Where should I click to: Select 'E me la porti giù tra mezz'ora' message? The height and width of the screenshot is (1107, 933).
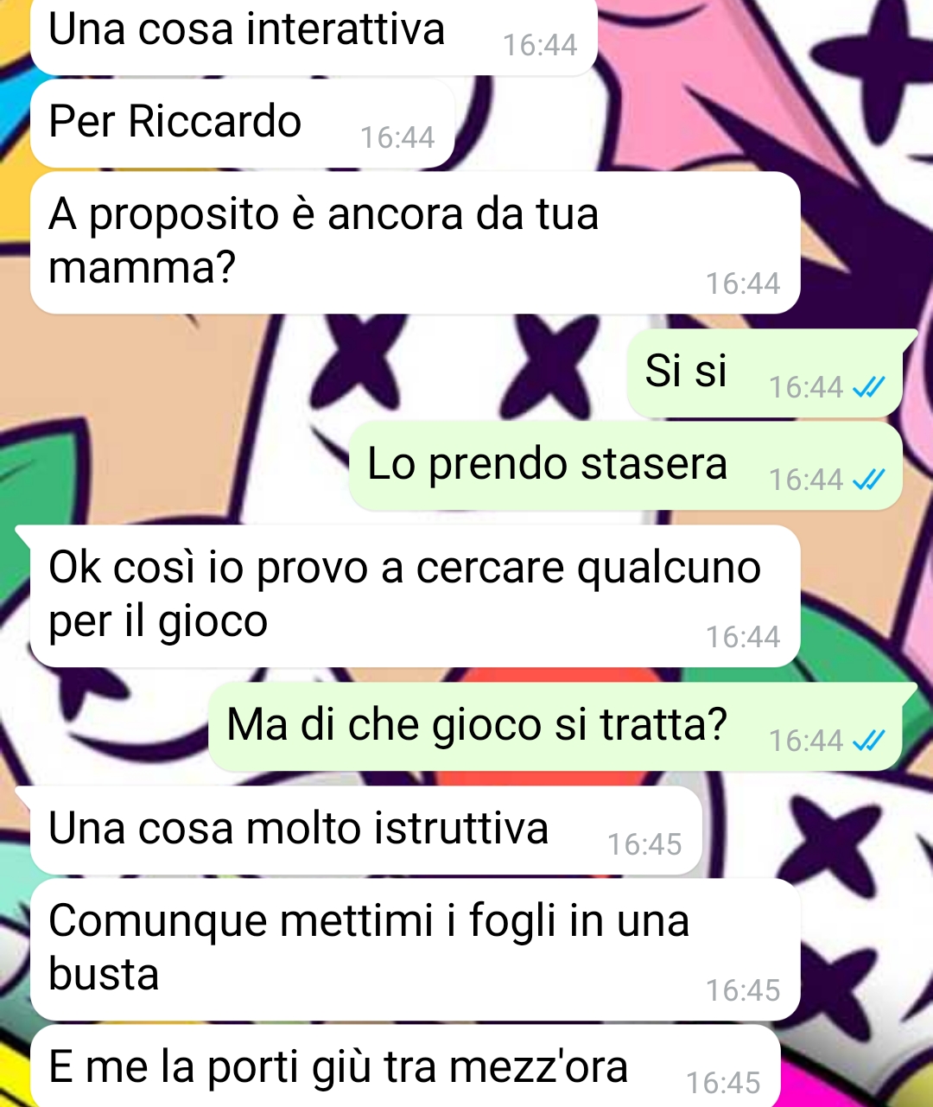pos(405,1066)
